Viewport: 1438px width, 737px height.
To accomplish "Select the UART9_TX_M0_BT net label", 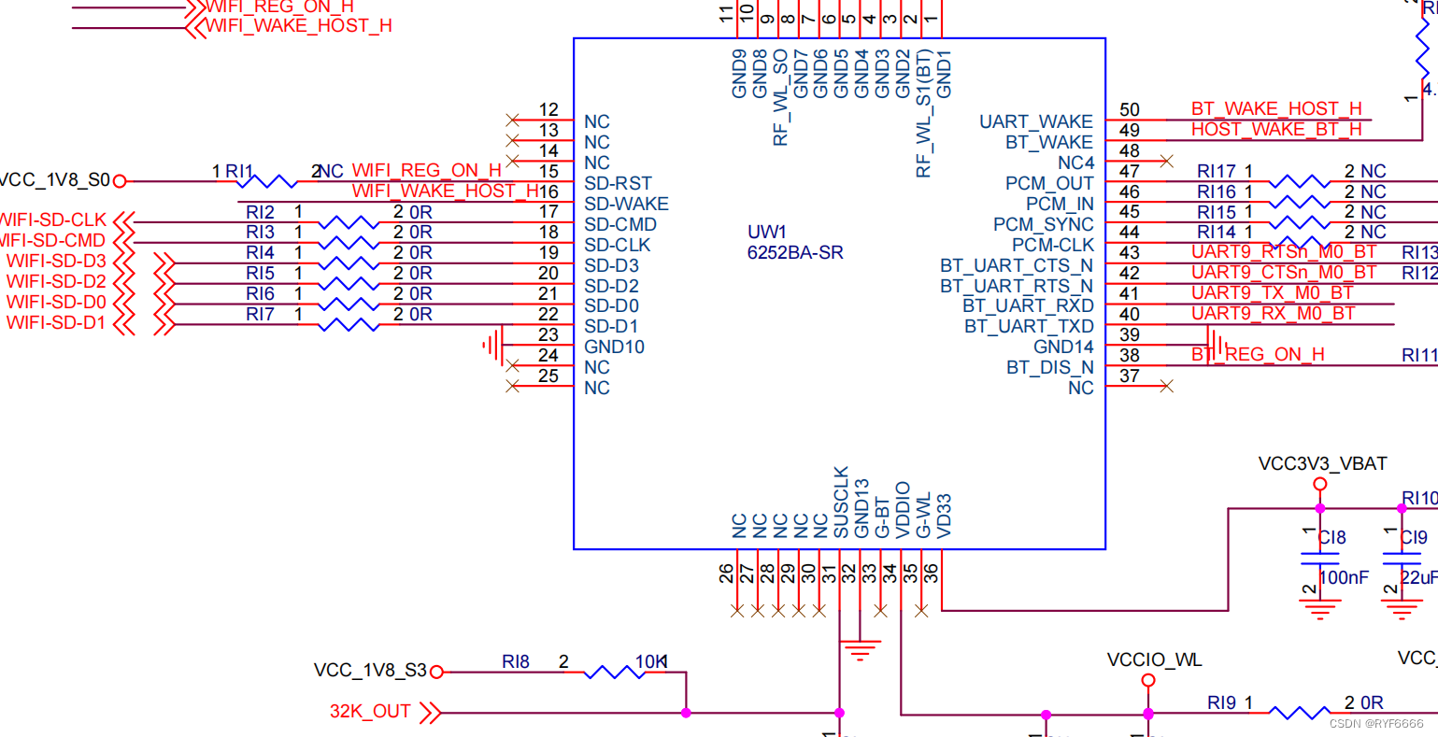I will [x=1273, y=293].
